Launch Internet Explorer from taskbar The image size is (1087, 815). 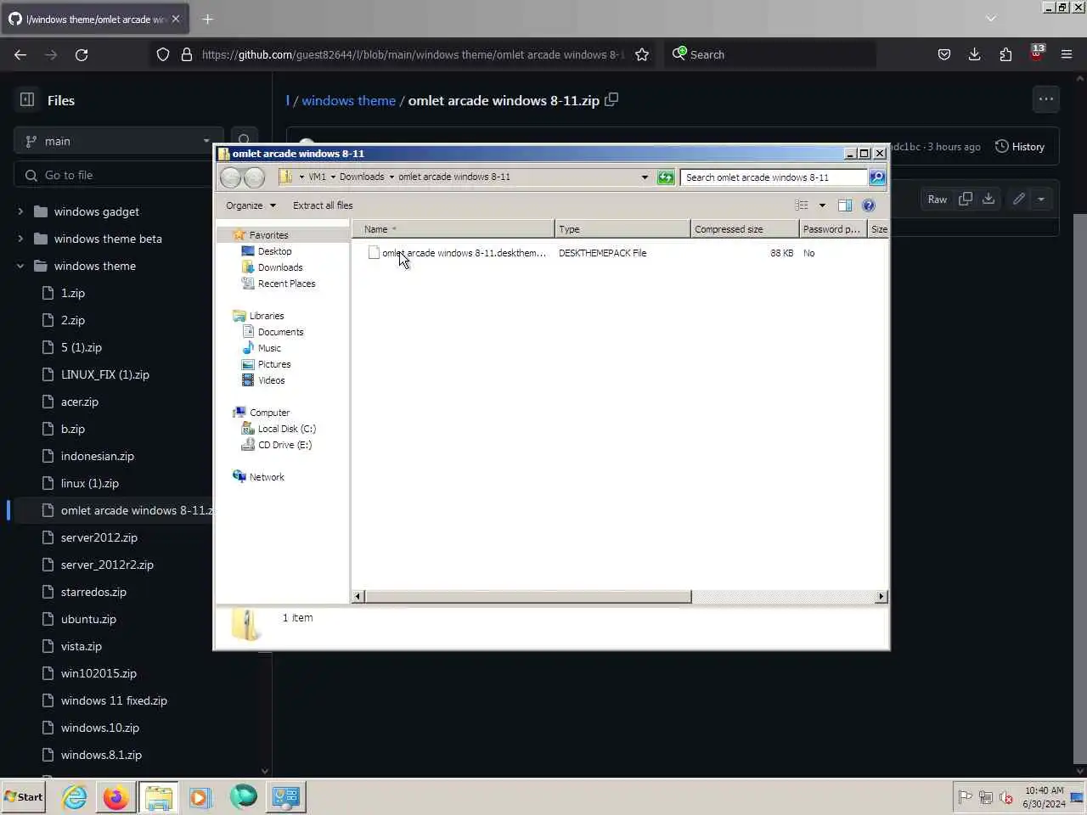(x=75, y=797)
